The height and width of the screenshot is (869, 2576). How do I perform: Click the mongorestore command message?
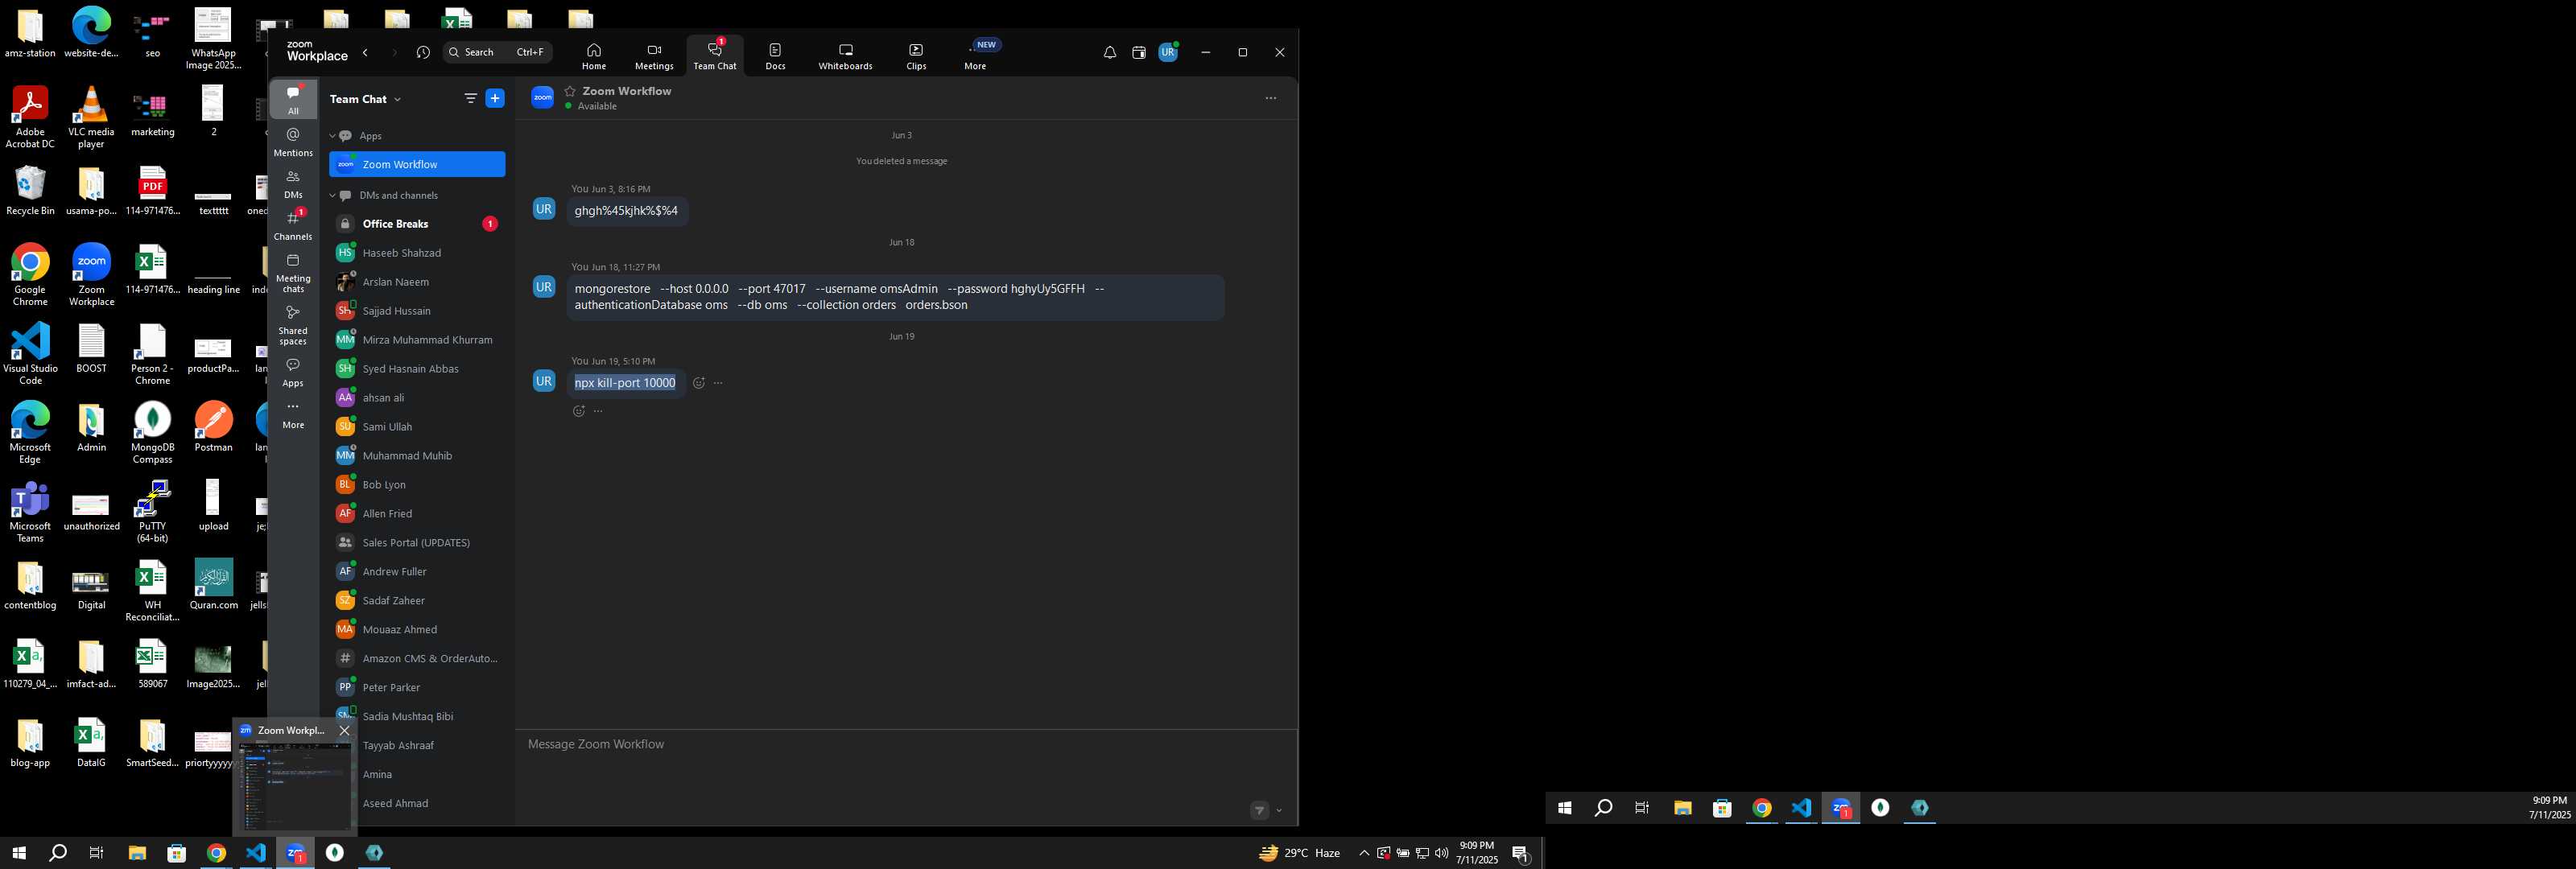[x=895, y=297]
